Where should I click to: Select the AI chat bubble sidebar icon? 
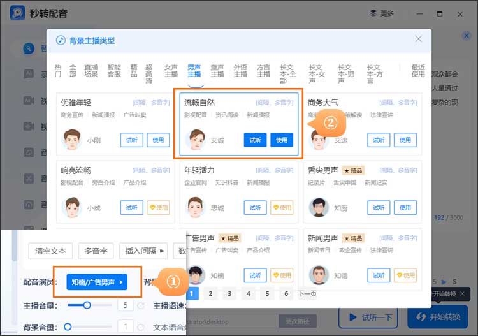point(29,74)
